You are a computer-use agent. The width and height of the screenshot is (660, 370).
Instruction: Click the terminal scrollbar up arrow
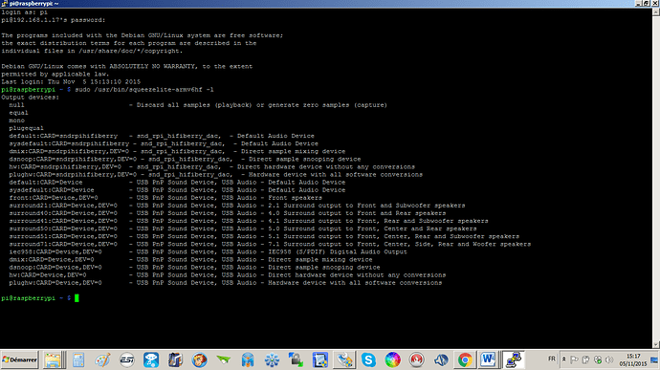point(656,11)
